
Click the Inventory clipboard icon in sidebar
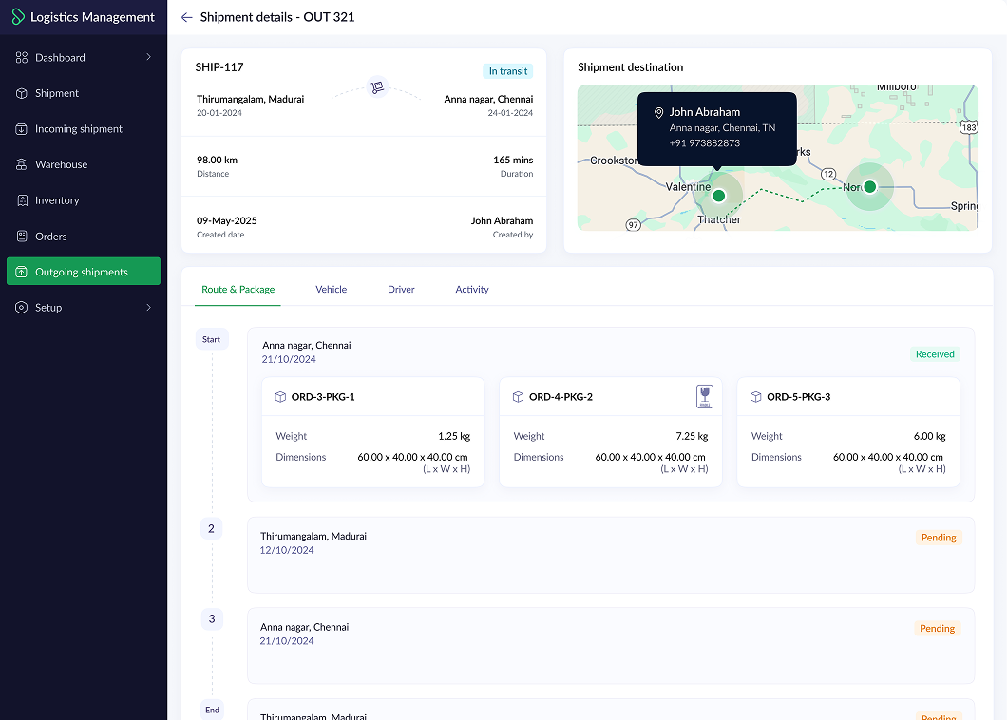[22, 200]
